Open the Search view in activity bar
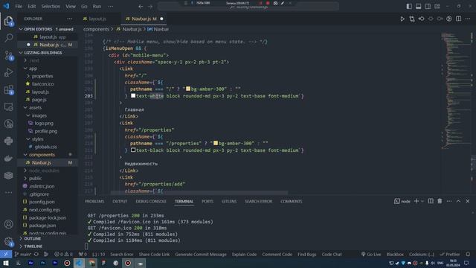 (8, 38)
